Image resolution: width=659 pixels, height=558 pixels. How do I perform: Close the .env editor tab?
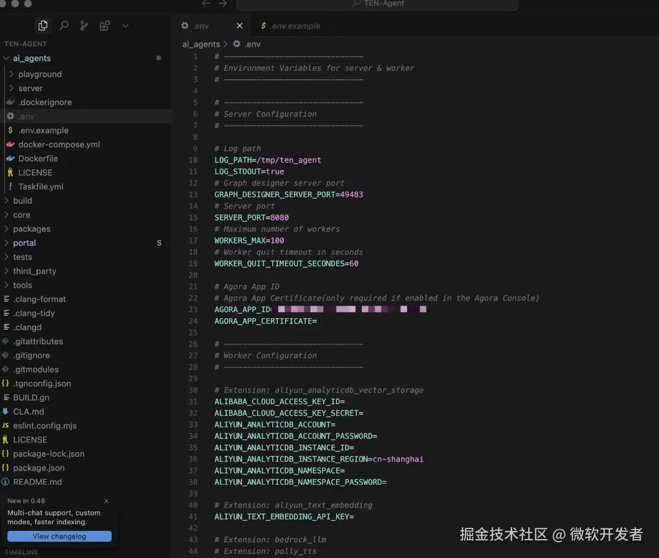tap(240, 25)
